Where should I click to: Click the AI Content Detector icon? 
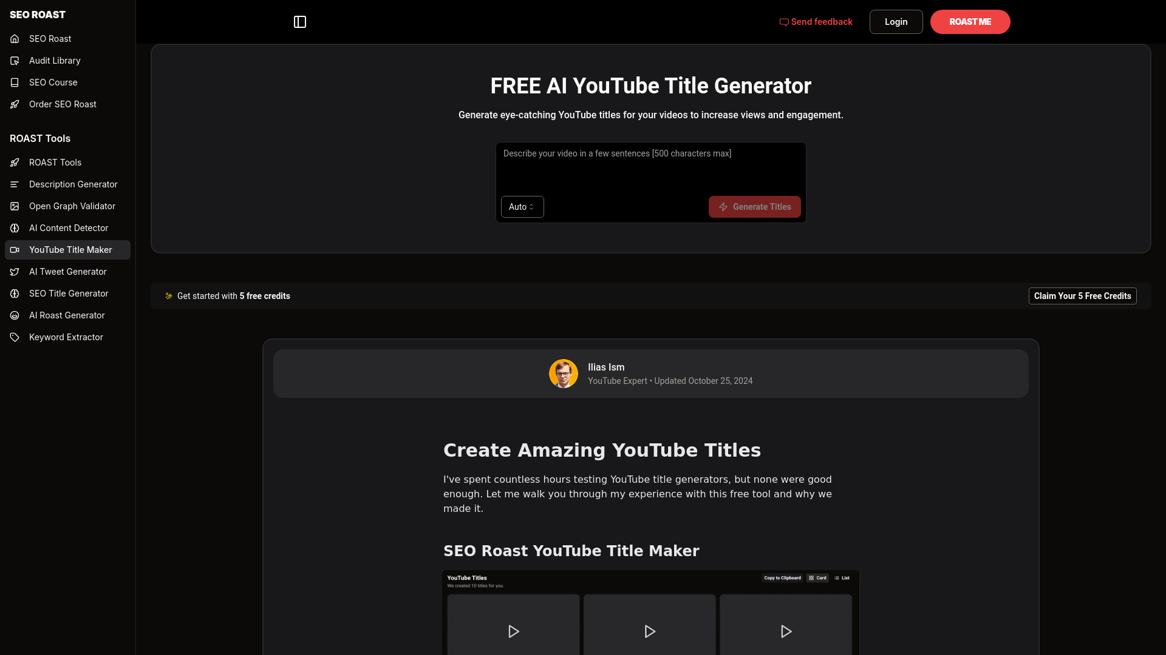click(15, 228)
